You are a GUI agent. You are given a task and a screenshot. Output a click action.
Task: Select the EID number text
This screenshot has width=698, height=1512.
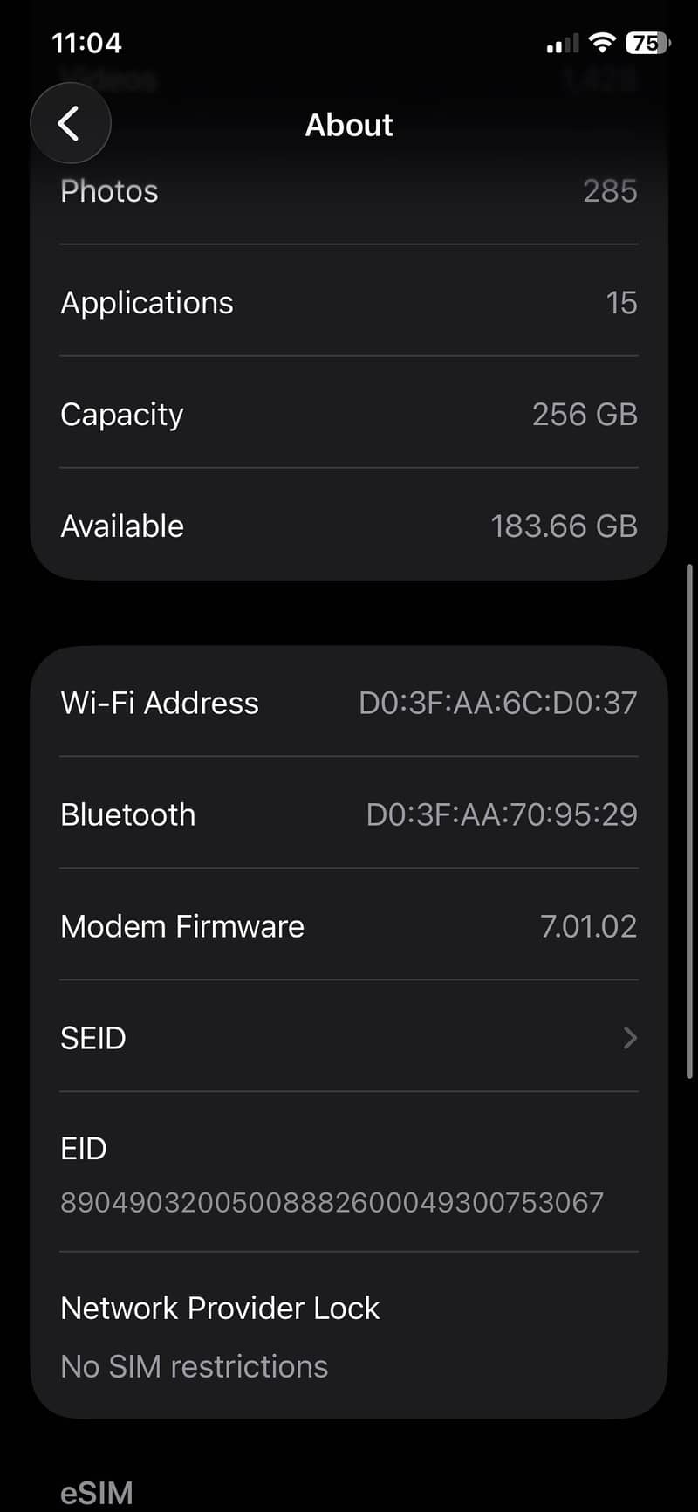[332, 1202]
